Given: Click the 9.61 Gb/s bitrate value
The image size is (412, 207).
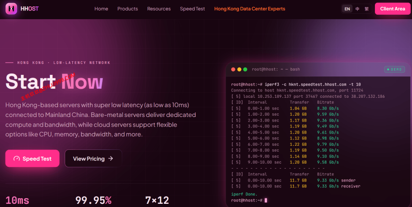Looking at the screenshot, I should [328, 132].
